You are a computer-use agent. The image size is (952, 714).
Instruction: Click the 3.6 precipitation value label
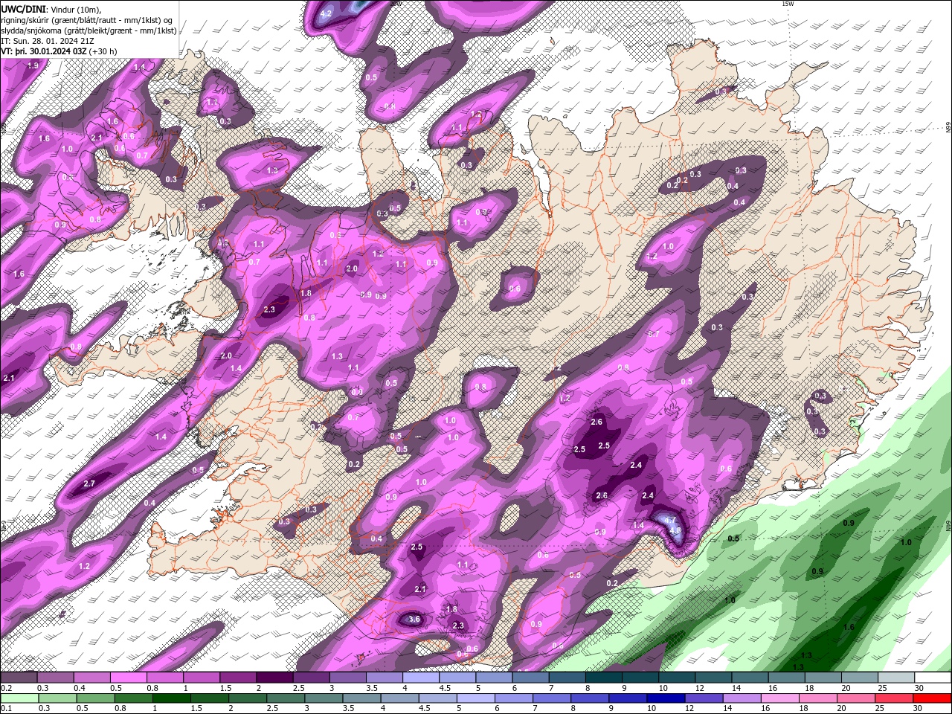414,620
